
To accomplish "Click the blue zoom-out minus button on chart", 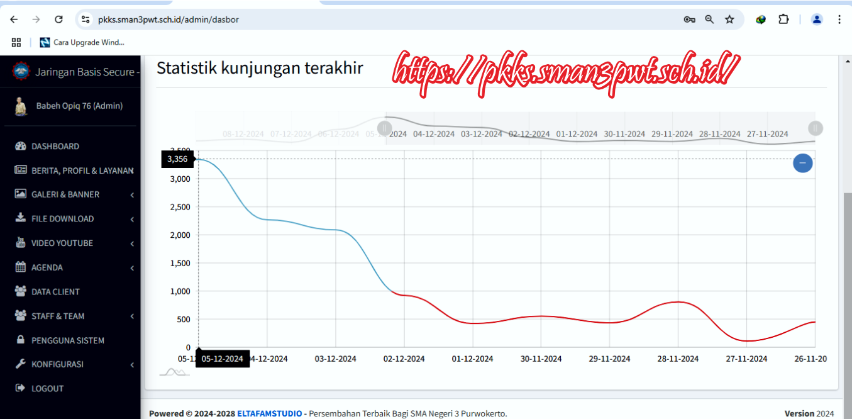I will tap(802, 163).
